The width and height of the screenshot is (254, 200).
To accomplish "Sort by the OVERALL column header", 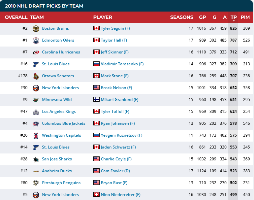I will (x=16, y=17).
